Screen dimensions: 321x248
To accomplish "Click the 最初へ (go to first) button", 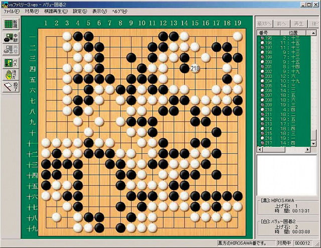I will pos(265,24).
